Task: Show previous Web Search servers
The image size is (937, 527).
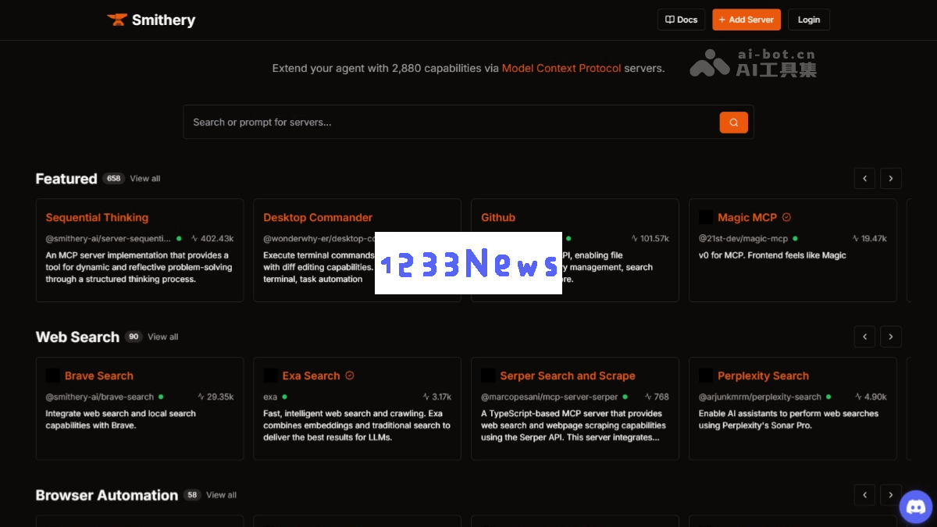Action: pyautogui.click(x=864, y=336)
